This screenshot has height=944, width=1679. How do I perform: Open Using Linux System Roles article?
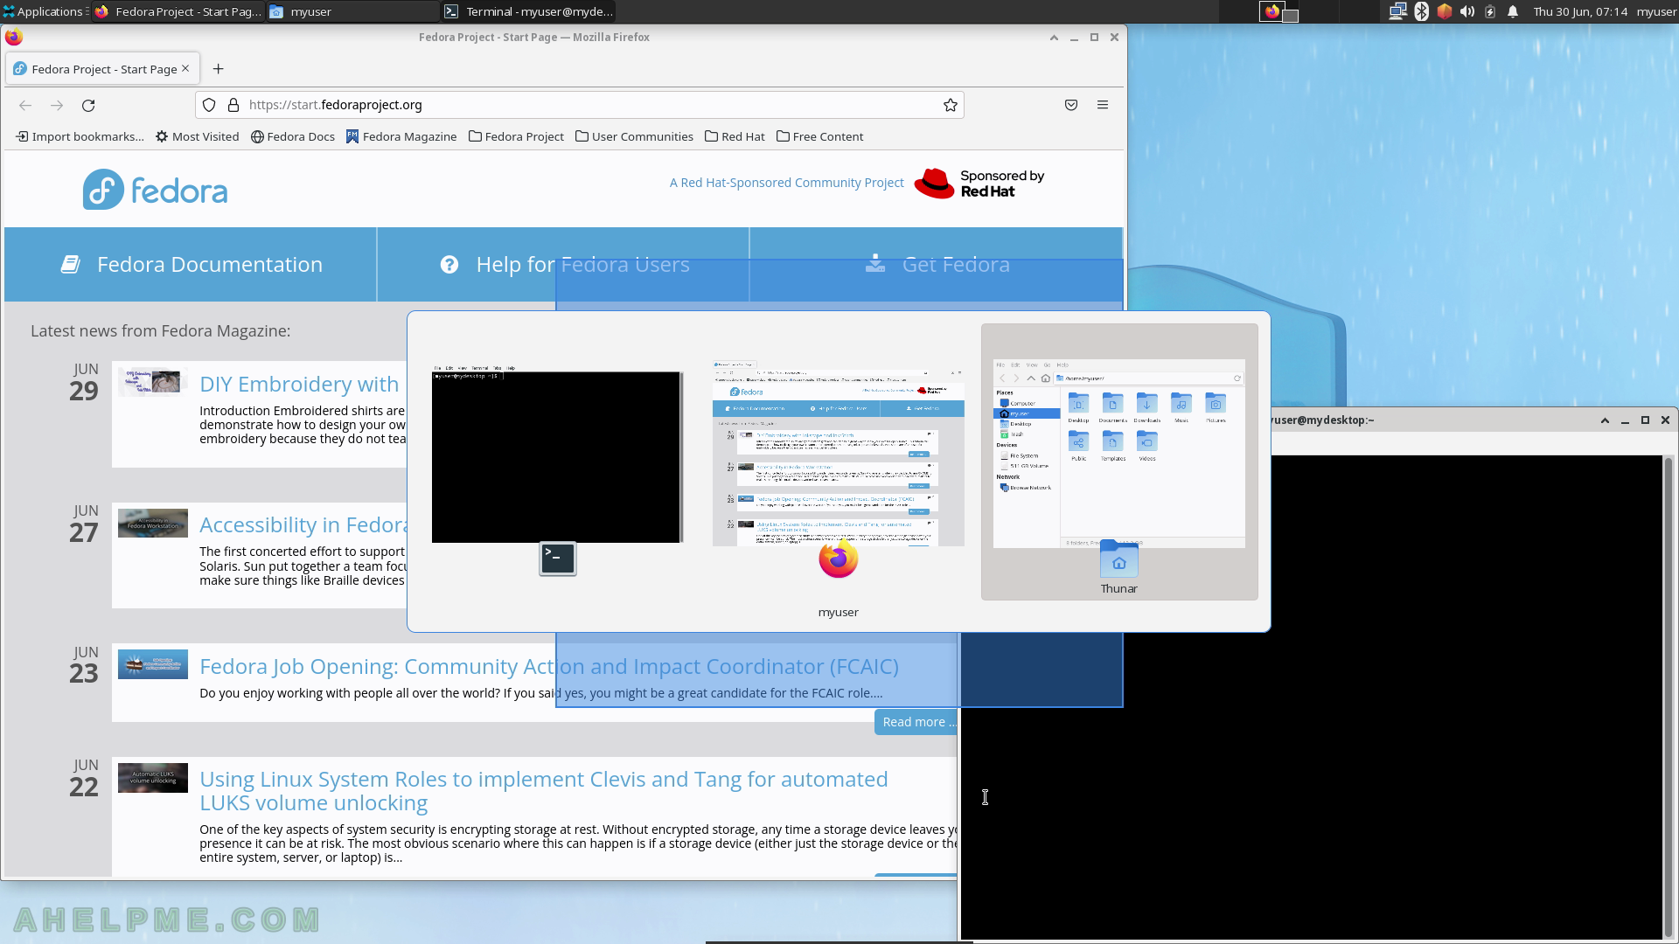coord(544,791)
